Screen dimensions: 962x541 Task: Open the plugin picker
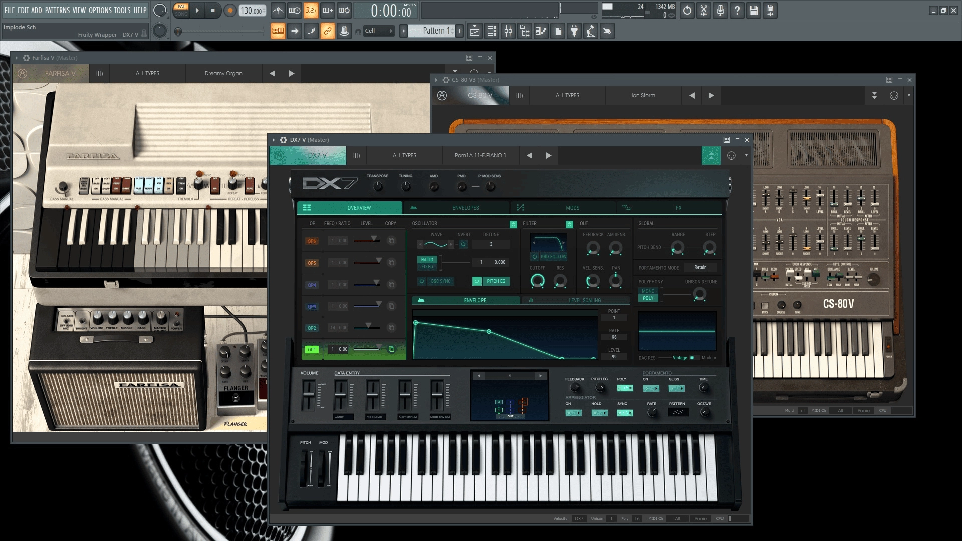(574, 31)
